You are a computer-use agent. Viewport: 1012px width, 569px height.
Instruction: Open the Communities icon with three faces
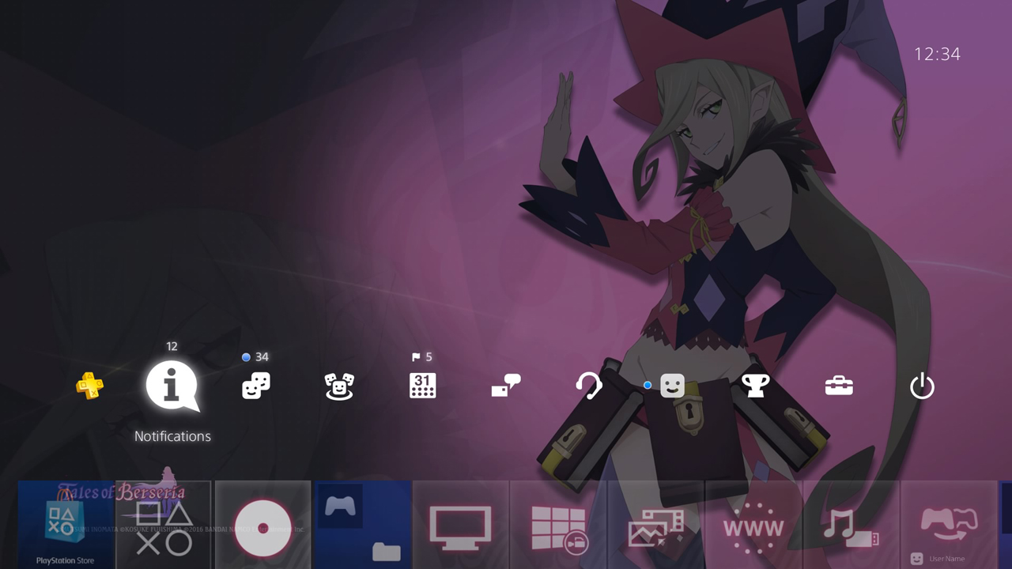pyautogui.click(x=339, y=386)
